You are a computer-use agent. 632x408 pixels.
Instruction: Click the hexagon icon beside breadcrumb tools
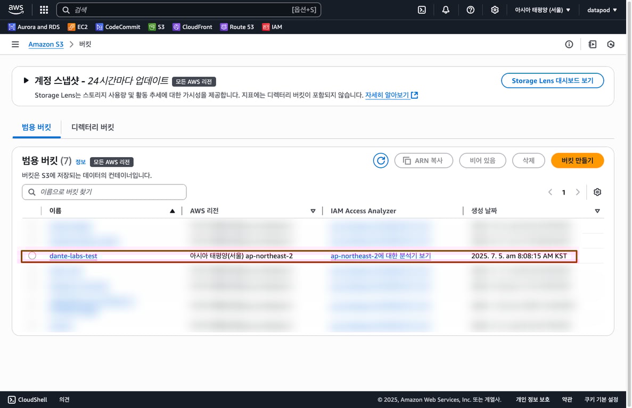point(611,44)
